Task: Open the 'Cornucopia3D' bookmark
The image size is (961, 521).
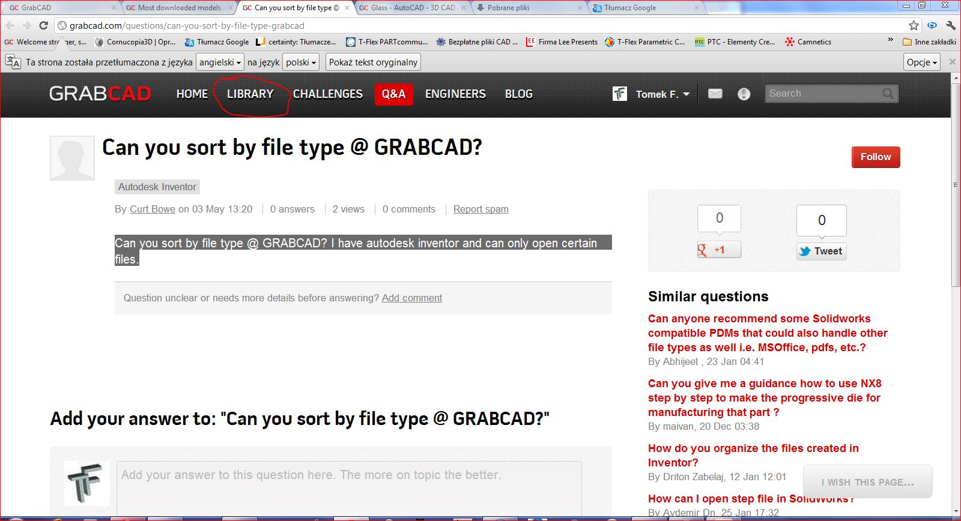Action: tap(136, 42)
